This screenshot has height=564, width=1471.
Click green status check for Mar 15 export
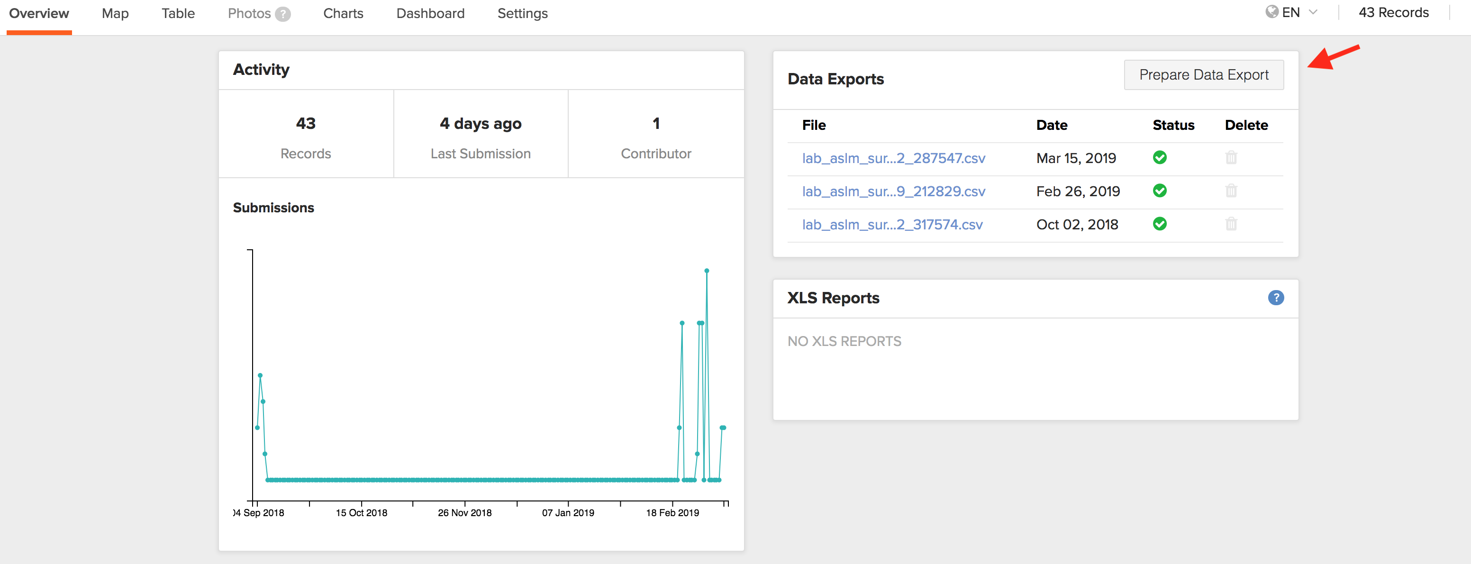point(1159,157)
